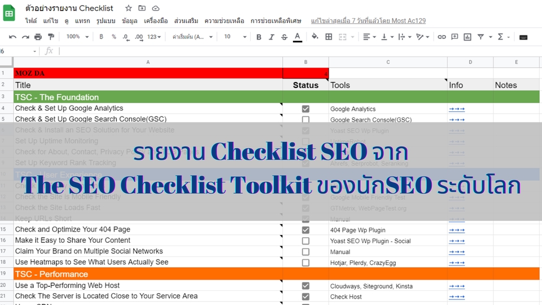
Task: Click the move to folder icon
Action: [x=142, y=8]
